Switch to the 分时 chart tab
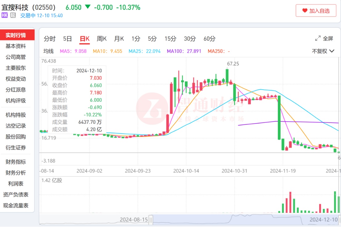The image size is (341, 227). pyautogui.click(x=50, y=39)
